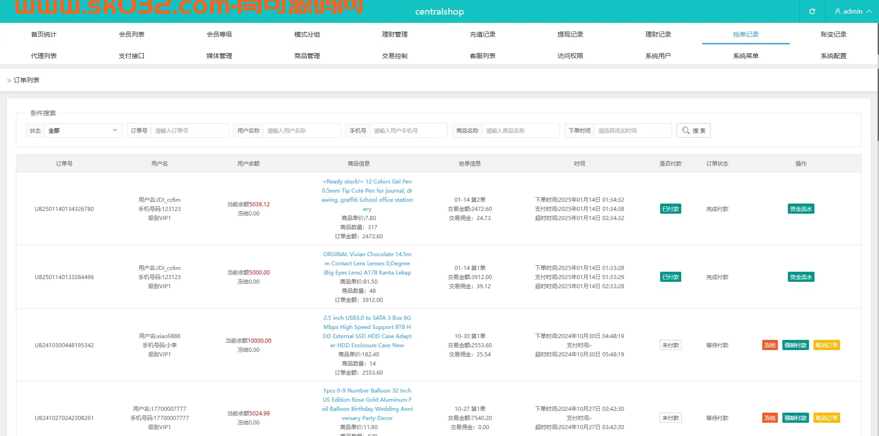Click 取消订单 for the unpaid order
Screen dimensions: 879x436
pos(826,345)
